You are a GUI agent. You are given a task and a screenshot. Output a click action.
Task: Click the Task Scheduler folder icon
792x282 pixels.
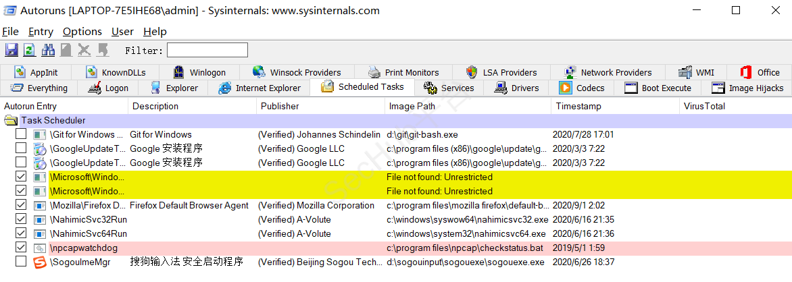click(10, 121)
